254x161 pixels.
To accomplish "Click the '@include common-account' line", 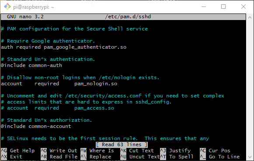I will pos(36,126).
